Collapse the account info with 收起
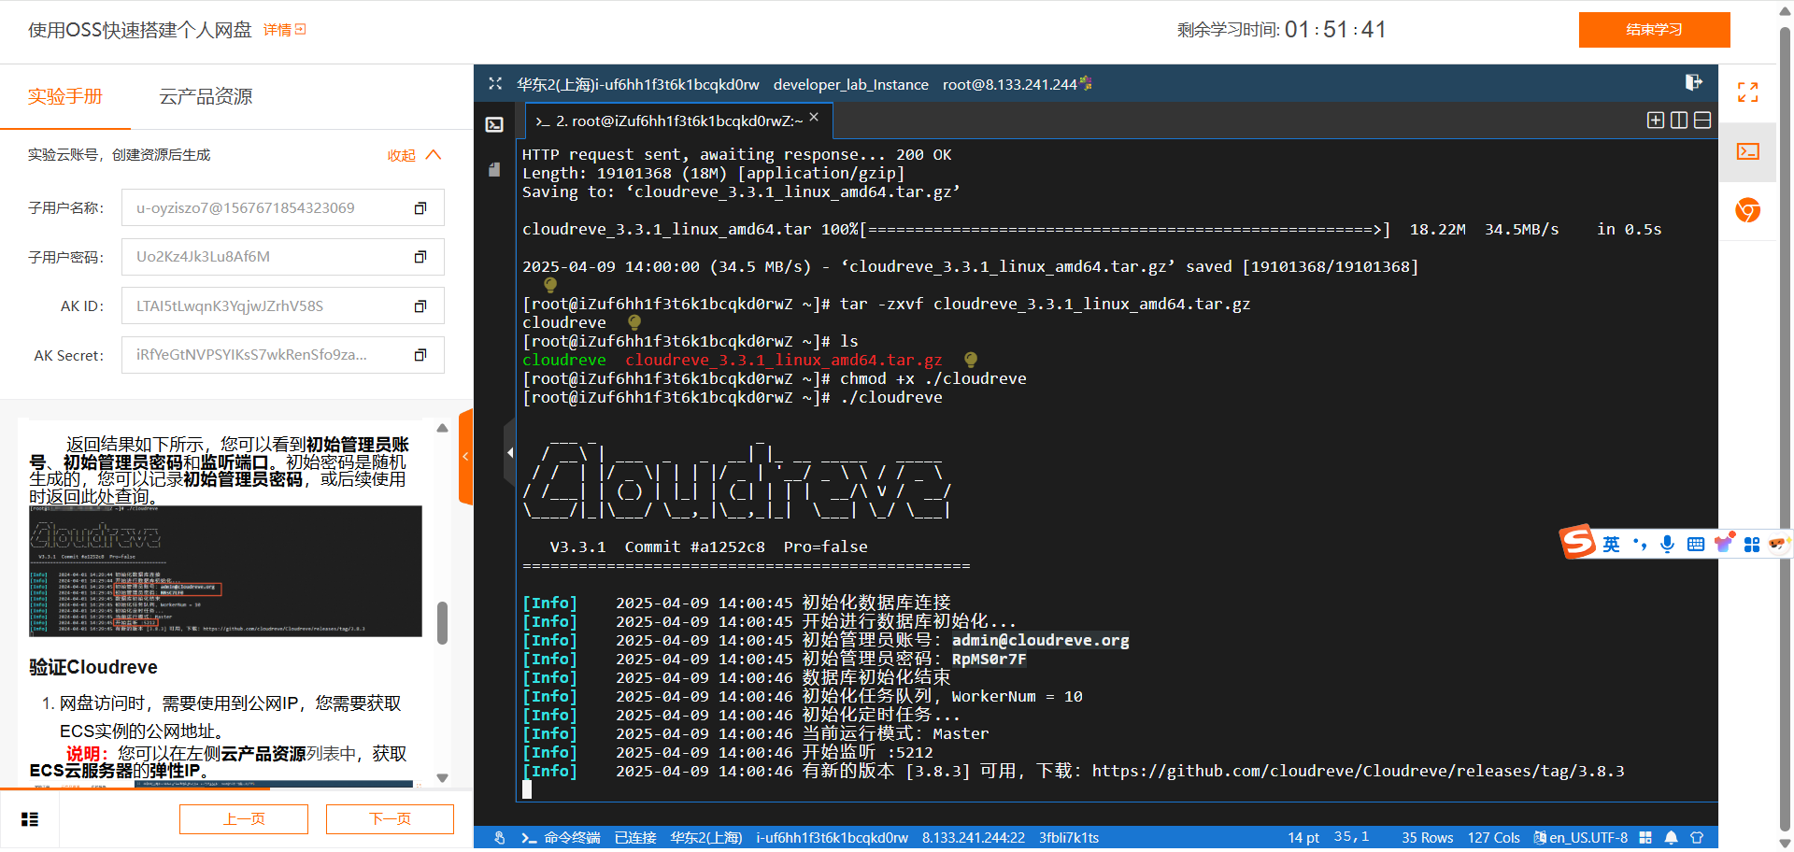This screenshot has width=1794, height=852. point(414,155)
